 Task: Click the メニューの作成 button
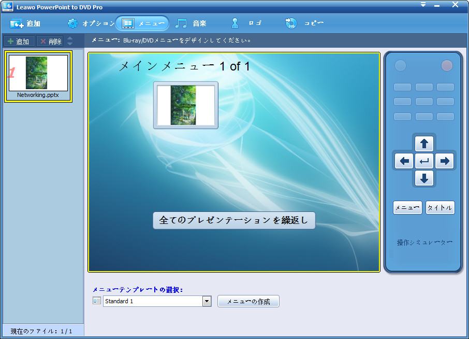[x=248, y=301]
